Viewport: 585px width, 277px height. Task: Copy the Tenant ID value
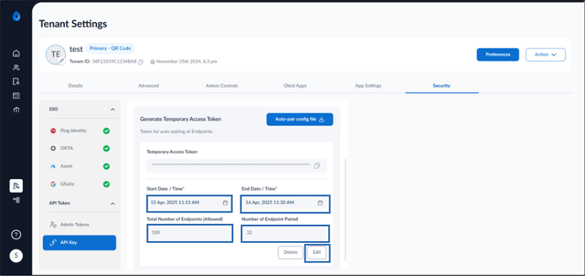(x=141, y=62)
